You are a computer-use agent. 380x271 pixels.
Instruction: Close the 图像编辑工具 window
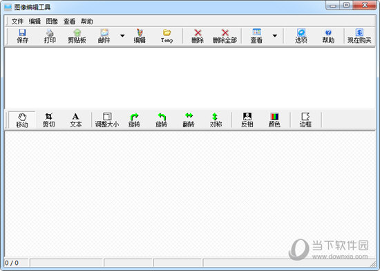pos(365,6)
